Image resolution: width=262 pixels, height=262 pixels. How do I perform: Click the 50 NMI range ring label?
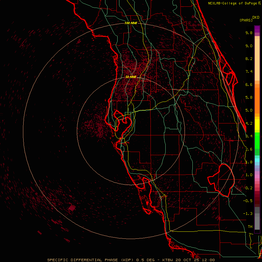[x=131, y=77]
